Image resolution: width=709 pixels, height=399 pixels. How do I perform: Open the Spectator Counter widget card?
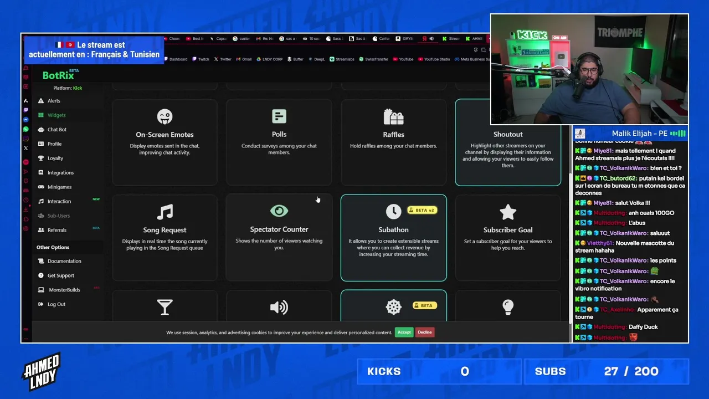tap(279, 238)
